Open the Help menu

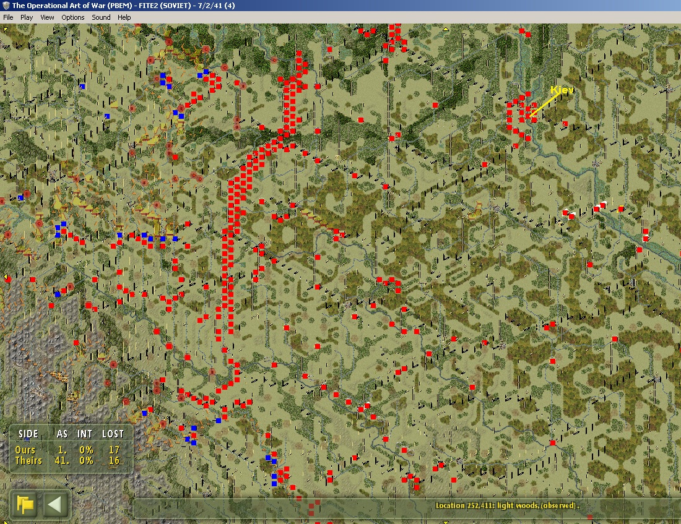tap(124, 17)
